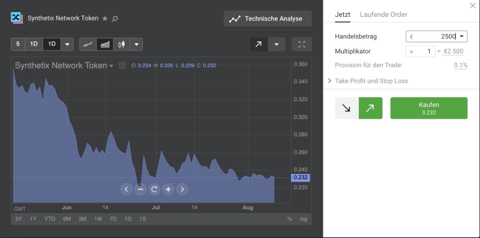This screenshot has height=238, width=480.
Task: Select the 1M time range
Action: tap(98, 219)
